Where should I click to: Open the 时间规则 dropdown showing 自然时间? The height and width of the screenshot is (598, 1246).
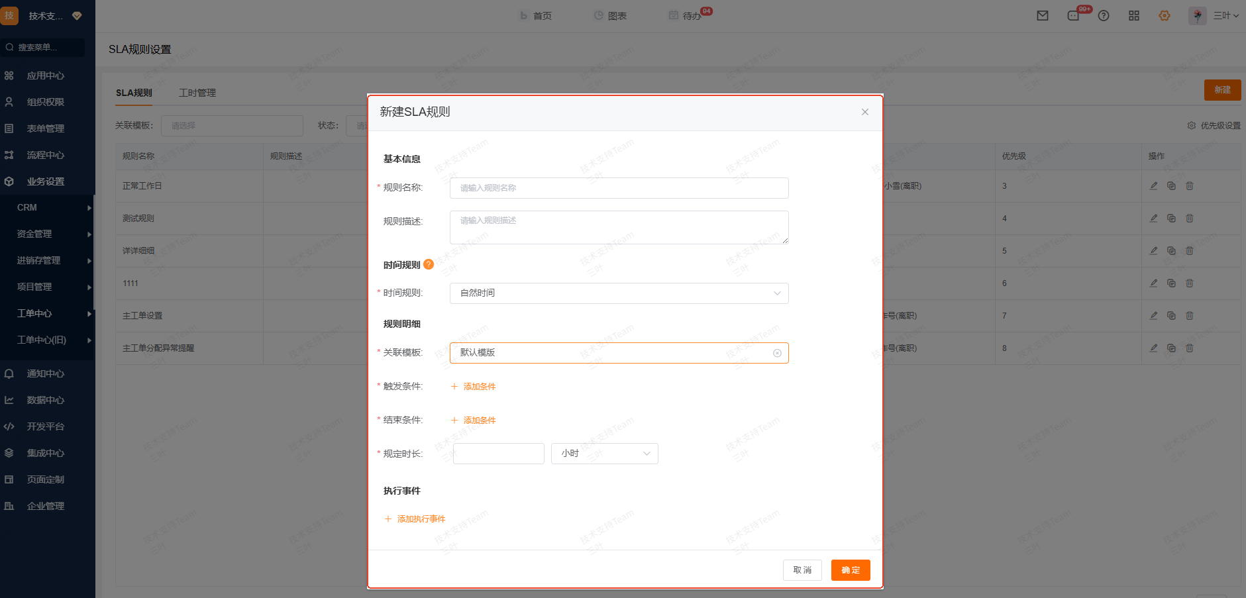pos(619,293)
